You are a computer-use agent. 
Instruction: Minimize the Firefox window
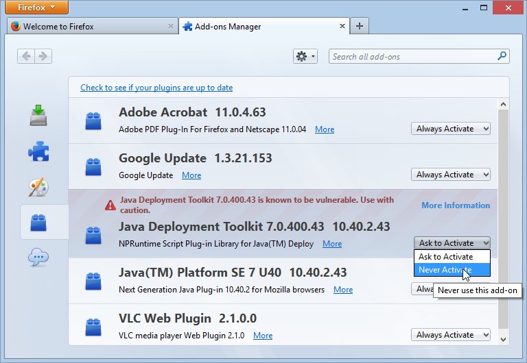(x=465, y=8)
